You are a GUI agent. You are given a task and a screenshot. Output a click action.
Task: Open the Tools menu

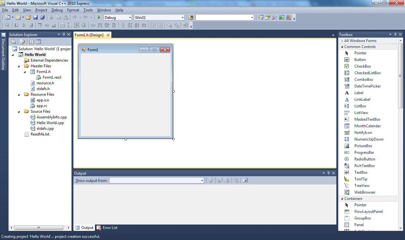[x=88, y=10]
